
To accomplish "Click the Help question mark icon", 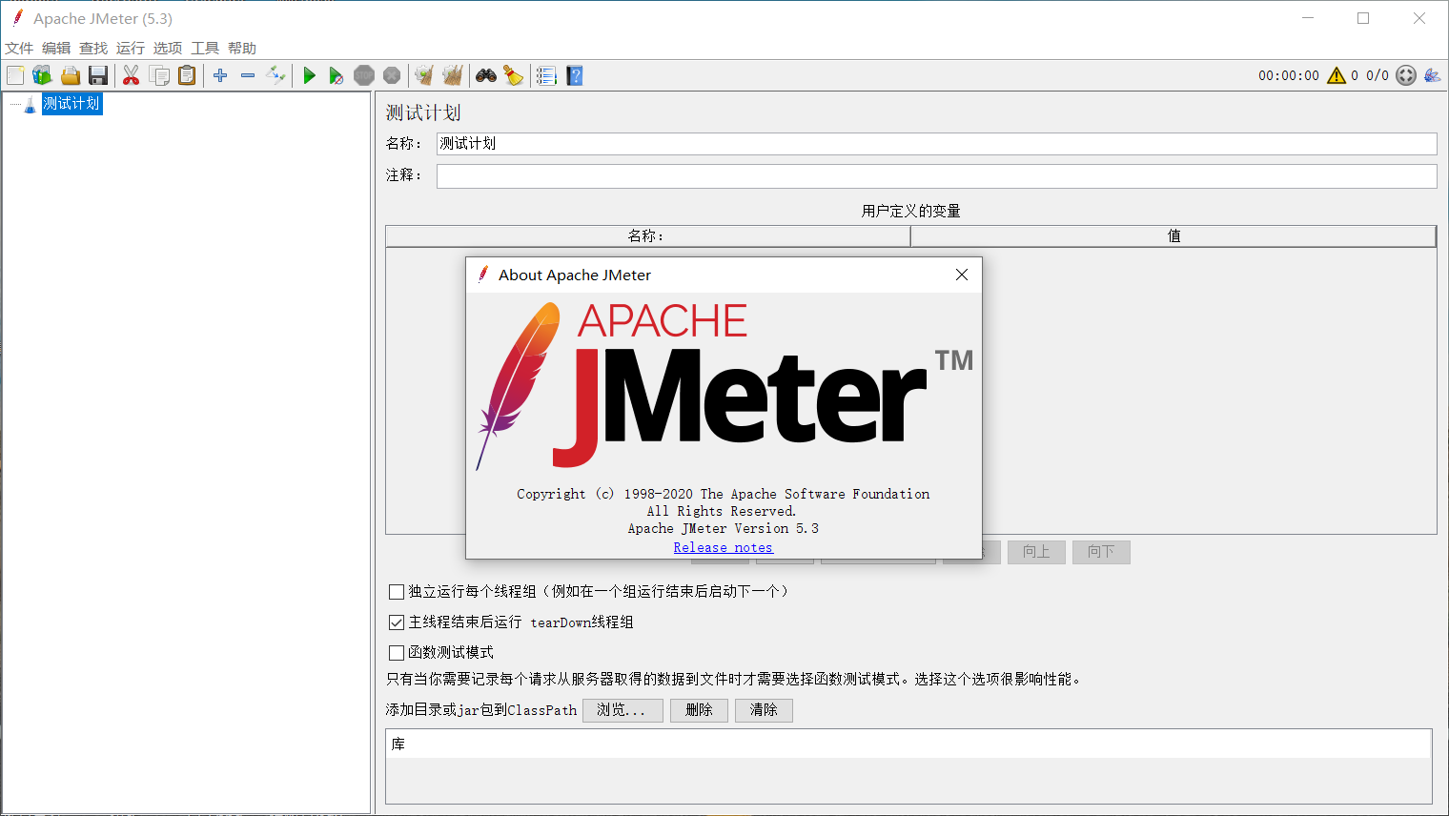I will tap(574, 75).
